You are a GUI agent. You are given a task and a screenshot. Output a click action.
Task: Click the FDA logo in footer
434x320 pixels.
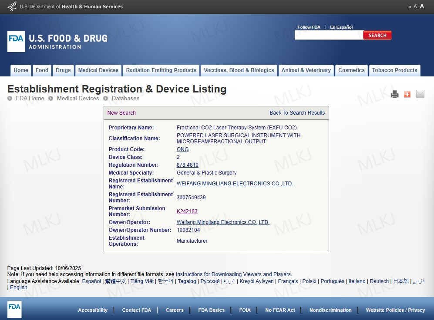(x=14, y=309)
